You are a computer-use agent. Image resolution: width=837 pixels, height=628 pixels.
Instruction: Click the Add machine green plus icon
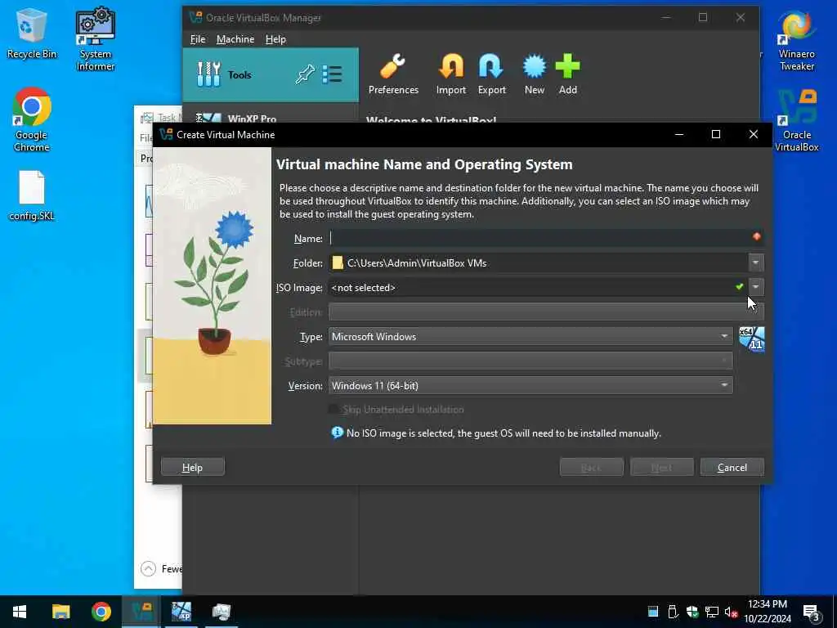(567, 74)
